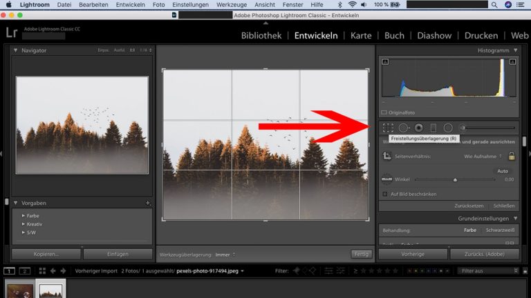Switch to the Bibliothek module
This screenshot has height=298, width=531.
tap(261, 35)
